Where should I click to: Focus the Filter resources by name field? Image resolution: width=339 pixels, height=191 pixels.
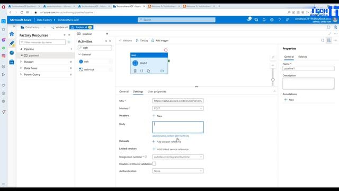coord(42,42)
